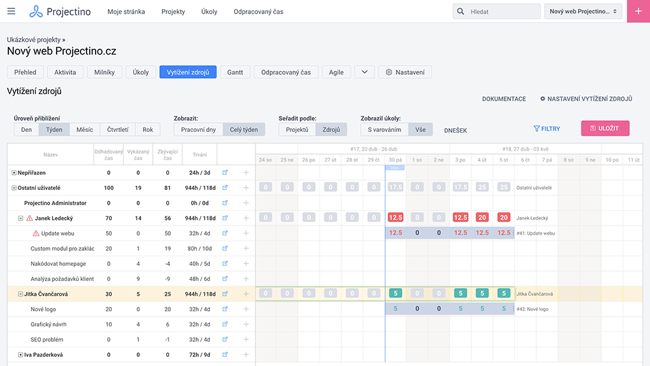Toggle display to Pracovní dny
The image size is (650, 366).
198,129
